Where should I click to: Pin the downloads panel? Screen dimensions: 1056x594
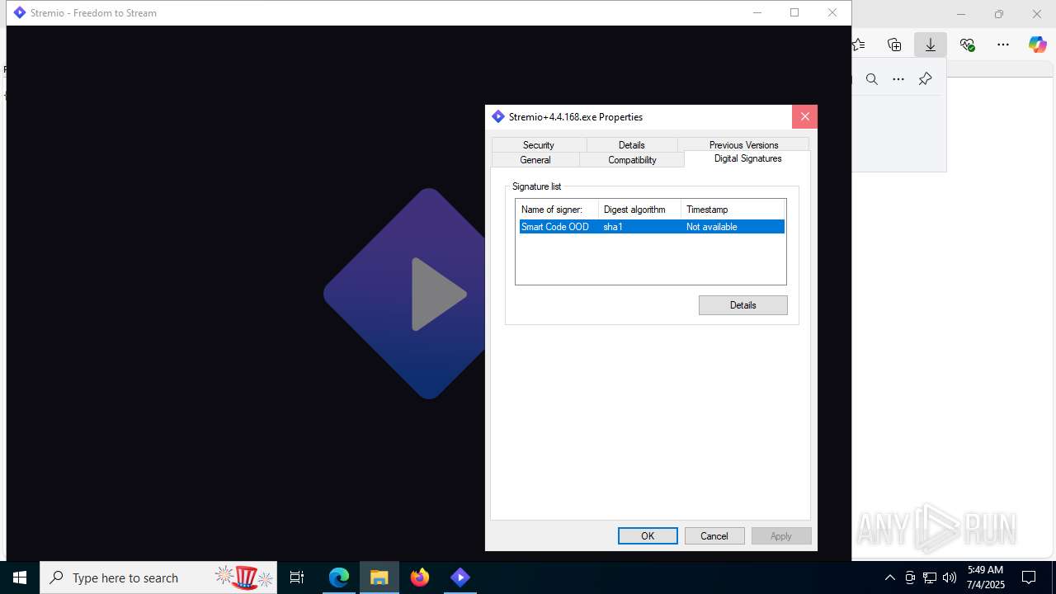click(925, 79)
